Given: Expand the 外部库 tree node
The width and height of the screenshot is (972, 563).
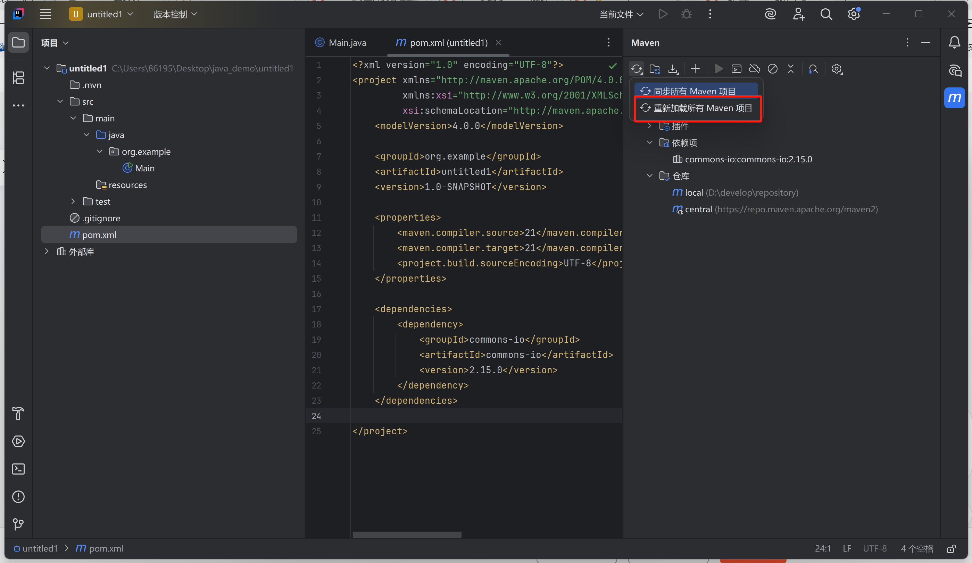Looking at the screenshot, I should tap(47, 251).
